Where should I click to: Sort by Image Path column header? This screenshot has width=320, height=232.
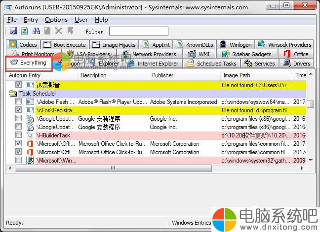point(256,75)
